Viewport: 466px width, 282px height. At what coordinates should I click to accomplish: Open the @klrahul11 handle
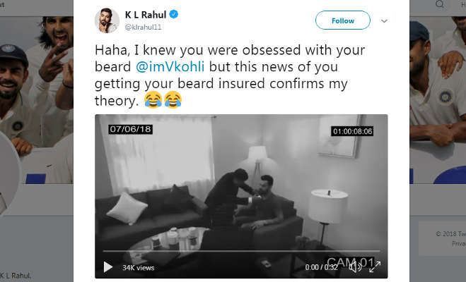click(x=144, y=27)
